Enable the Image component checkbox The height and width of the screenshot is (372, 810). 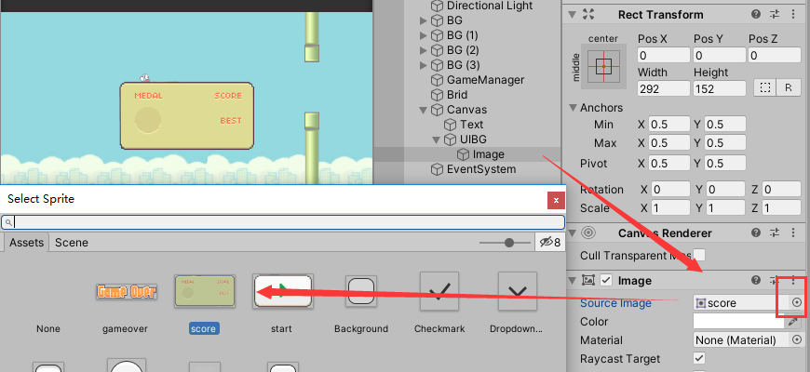coord(606,280)
